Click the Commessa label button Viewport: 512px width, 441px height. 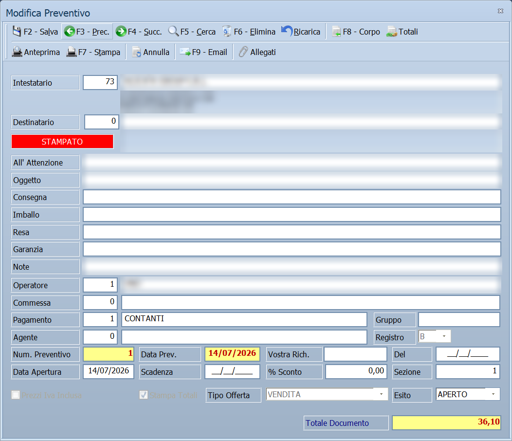tap(45, 303)
